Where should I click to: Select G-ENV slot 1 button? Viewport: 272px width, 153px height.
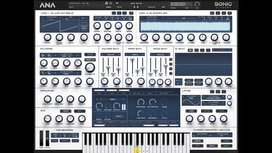[196, 50]
